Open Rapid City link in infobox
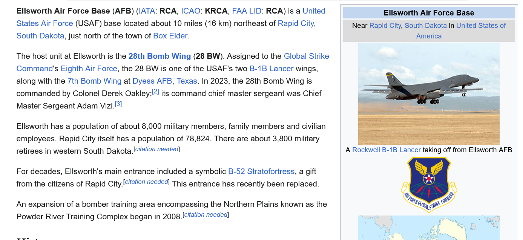Screen dimensions: 523x240 [385, 26]
